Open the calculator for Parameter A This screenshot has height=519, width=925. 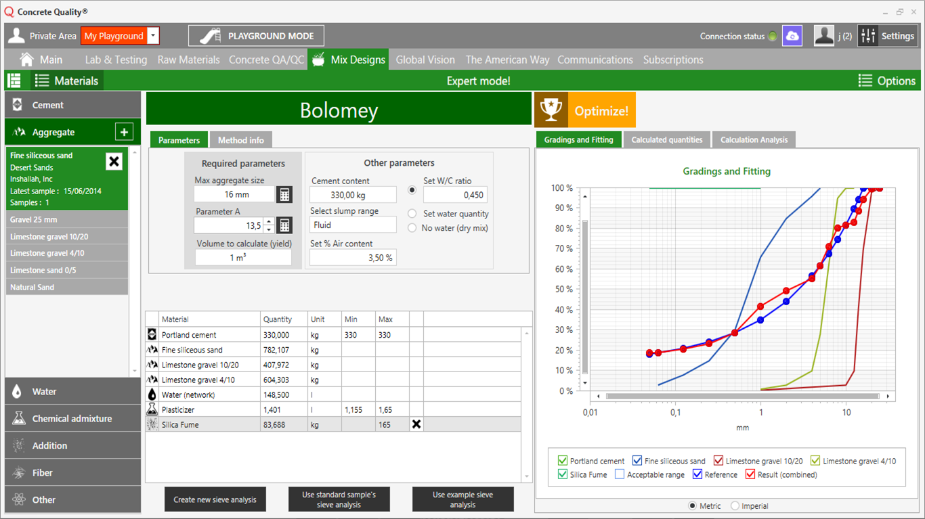coord(284,225)
